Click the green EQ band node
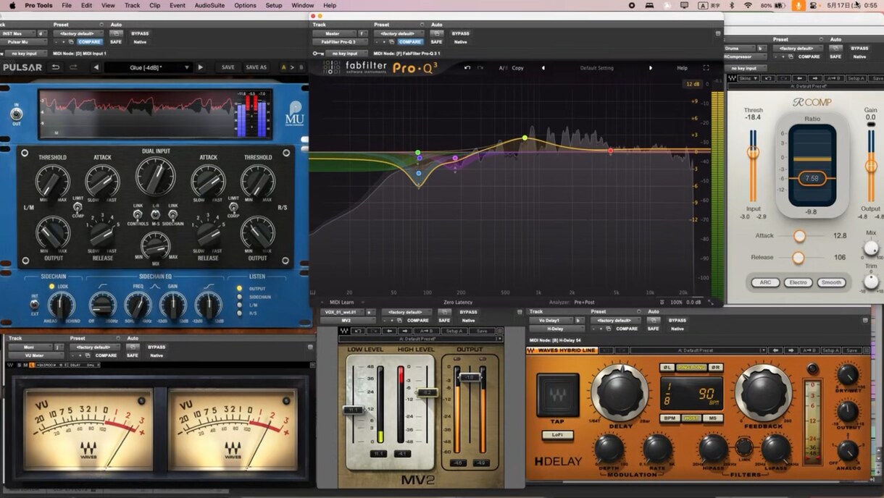Screen dimensions: 884x498 pyautogui.click(x=418, y=153)
